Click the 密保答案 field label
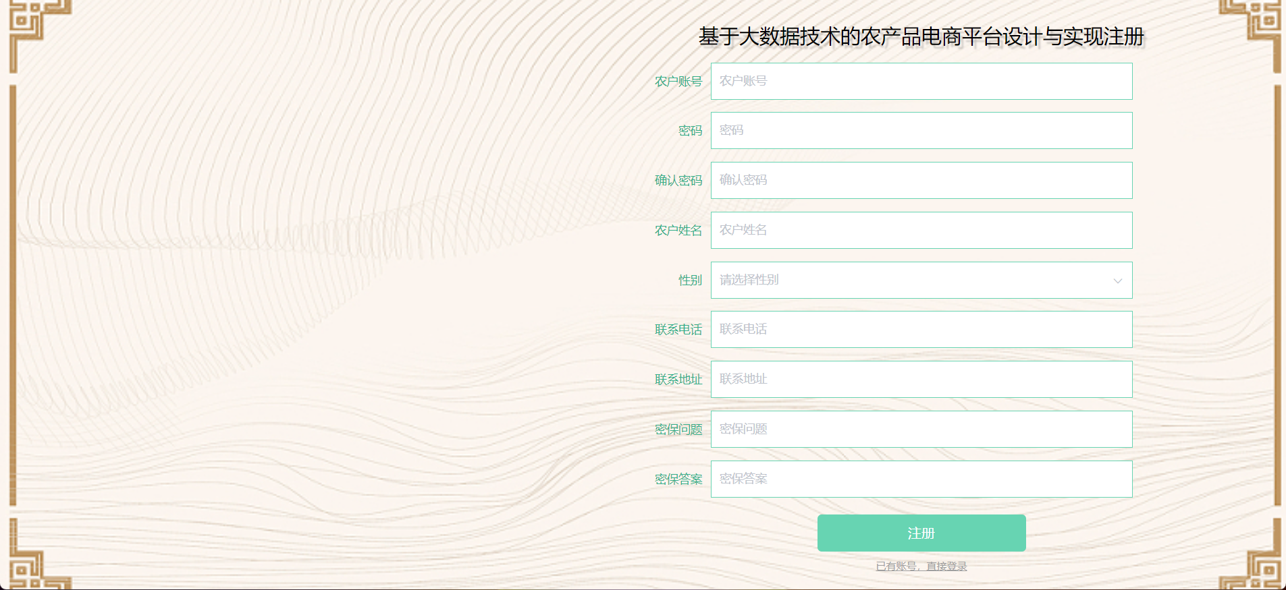Viewport: 1286px width, 590px height. [x=678, y=479]
